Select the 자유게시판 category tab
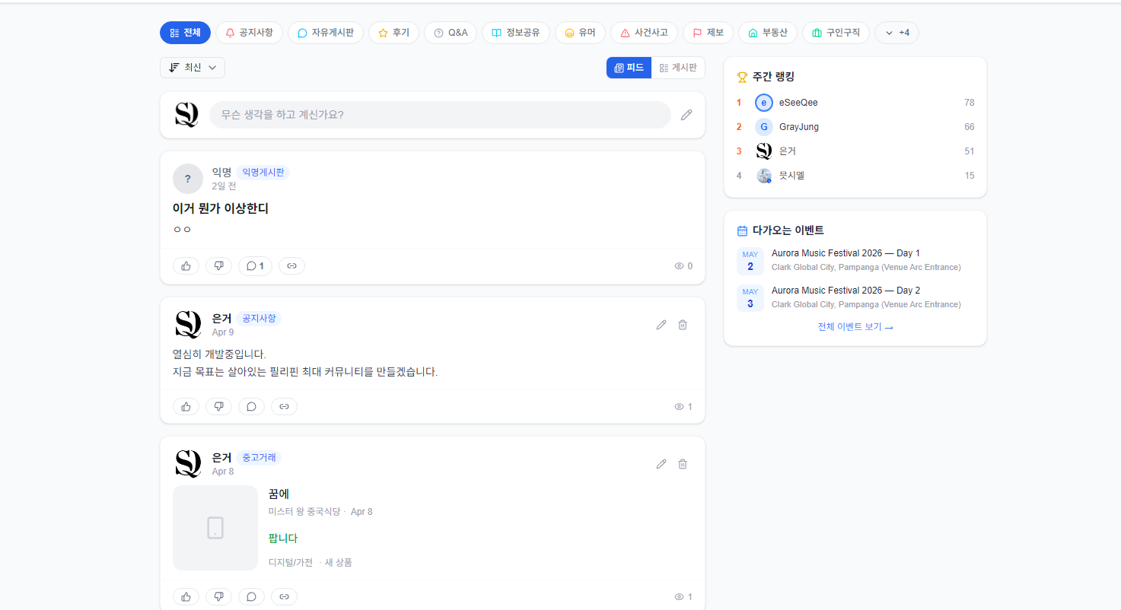Viewport: 1121px width, 610px height. pyautogui.click(x=325, y=33)
